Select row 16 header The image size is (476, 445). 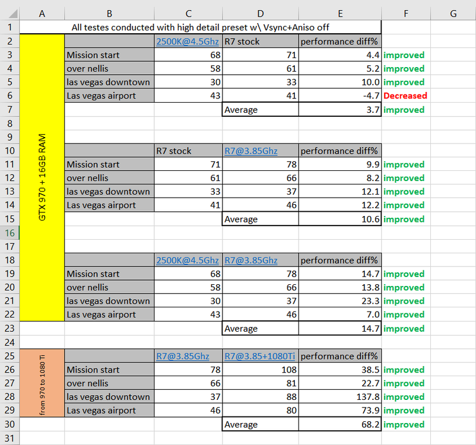11,233
